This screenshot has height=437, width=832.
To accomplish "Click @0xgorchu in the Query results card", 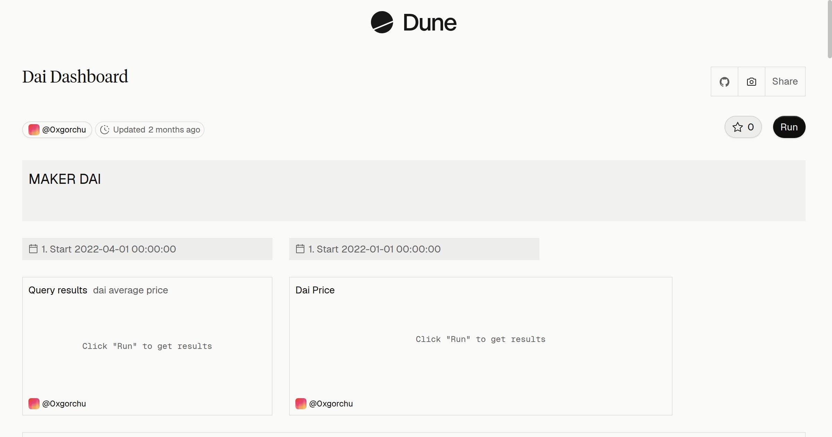I will [x=64, y=404].
